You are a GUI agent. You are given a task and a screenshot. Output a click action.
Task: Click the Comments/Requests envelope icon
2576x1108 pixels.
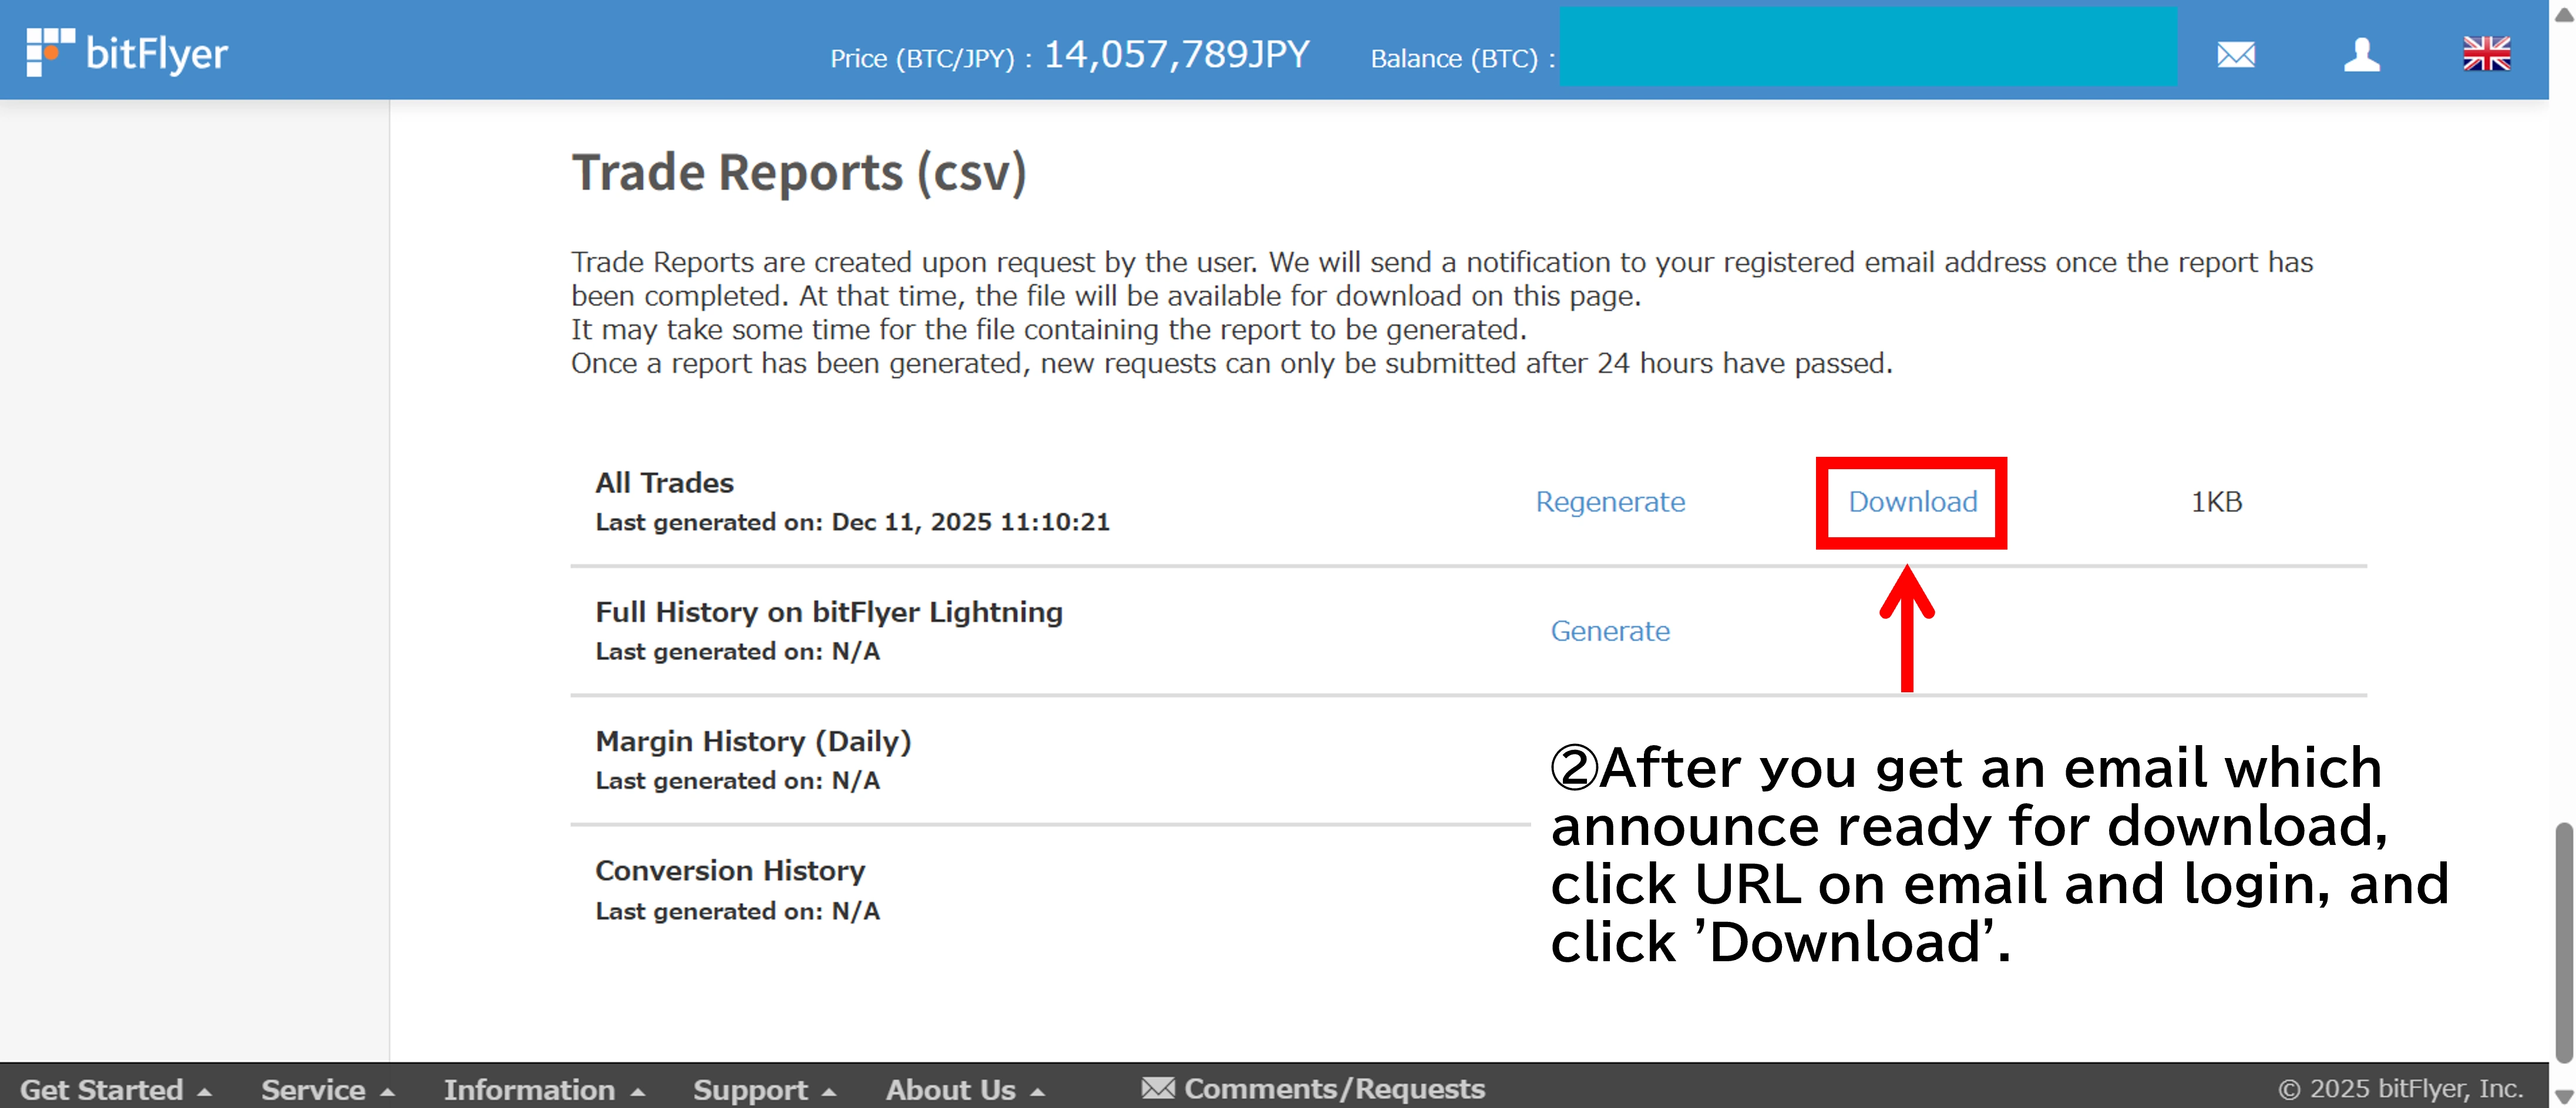pos(1158,1087)
